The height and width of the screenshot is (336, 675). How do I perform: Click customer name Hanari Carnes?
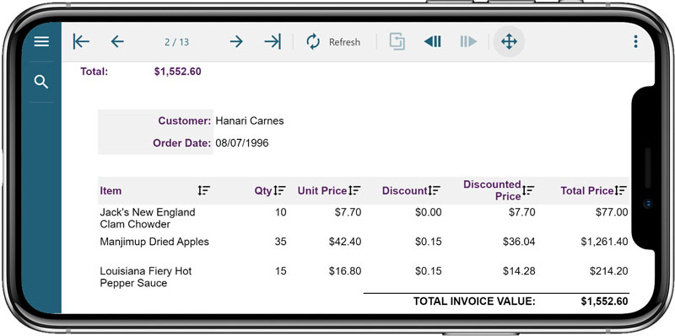point(250,120)
